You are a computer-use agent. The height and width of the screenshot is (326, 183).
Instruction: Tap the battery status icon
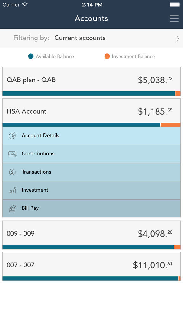175,4
